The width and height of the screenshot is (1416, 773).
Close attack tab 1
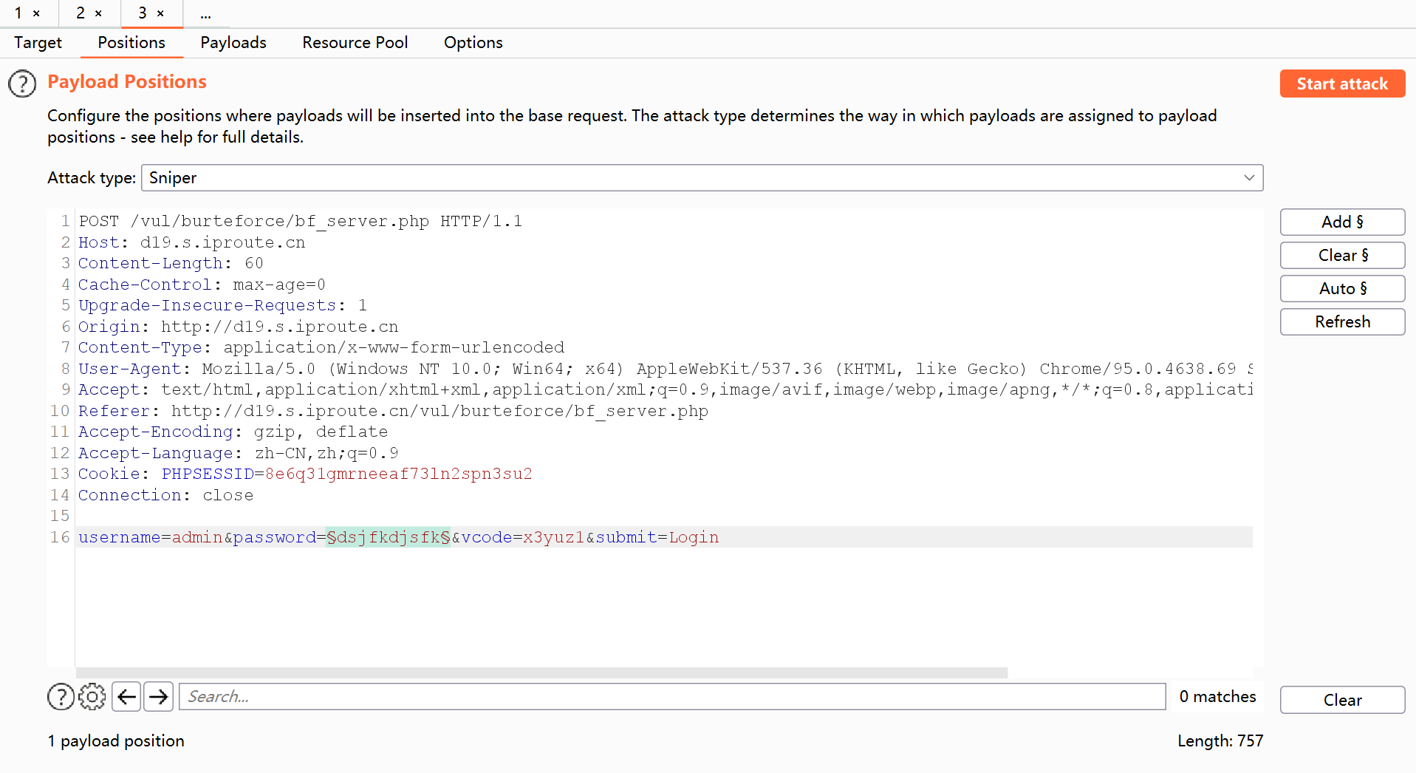(x=36, y=13)
